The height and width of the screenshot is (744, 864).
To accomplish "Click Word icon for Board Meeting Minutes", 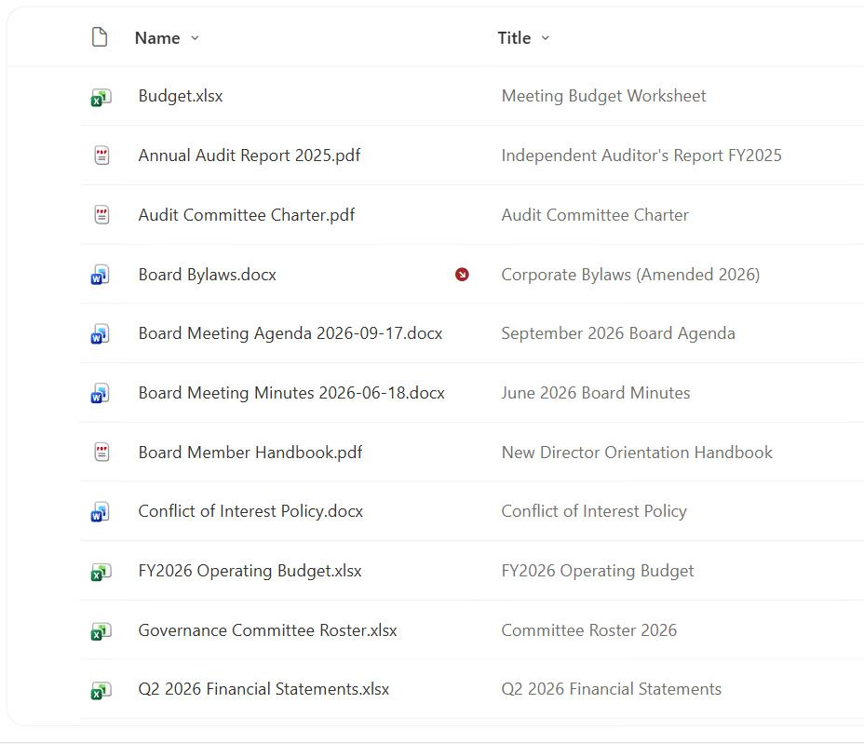I will click(101, 394).
